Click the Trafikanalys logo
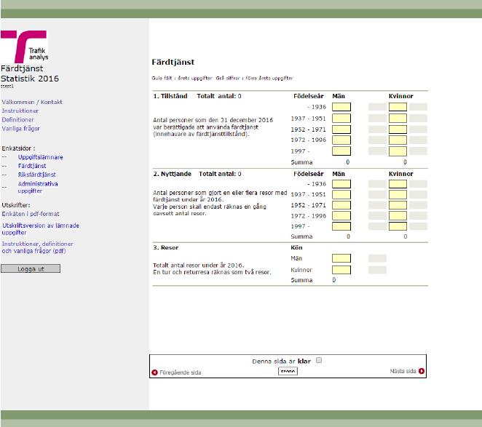The width and height of the screenshot is (482, 427). [x=24, y=47]
